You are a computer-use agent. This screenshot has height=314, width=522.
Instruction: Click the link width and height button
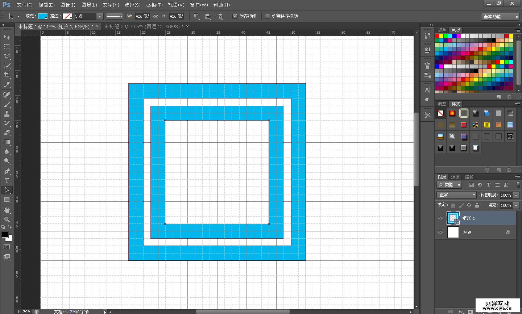coord(156,16)
